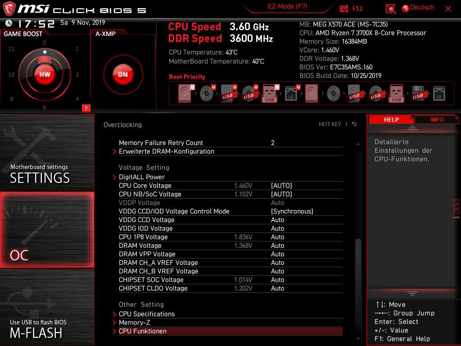Edit the CPU Core Voltage [AUTO] field
The image size is (461, 346).
(281, 186)
